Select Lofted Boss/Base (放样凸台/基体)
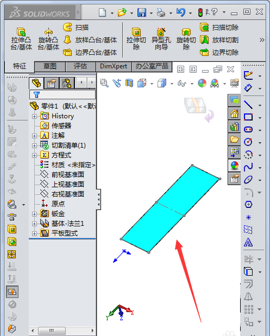Screen dimensions: 270x336 (90, 40)
